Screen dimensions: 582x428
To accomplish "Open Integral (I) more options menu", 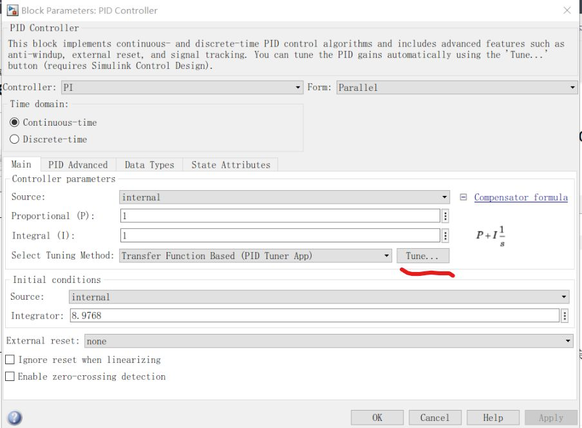I will pos(445,235).
